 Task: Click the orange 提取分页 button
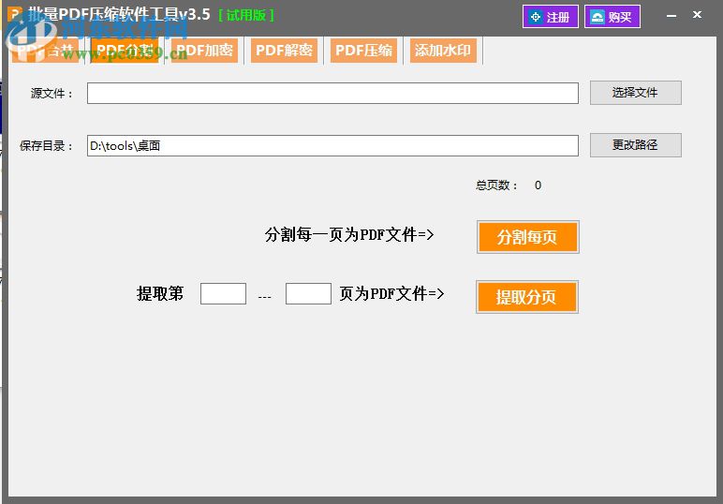coord(527,297)
